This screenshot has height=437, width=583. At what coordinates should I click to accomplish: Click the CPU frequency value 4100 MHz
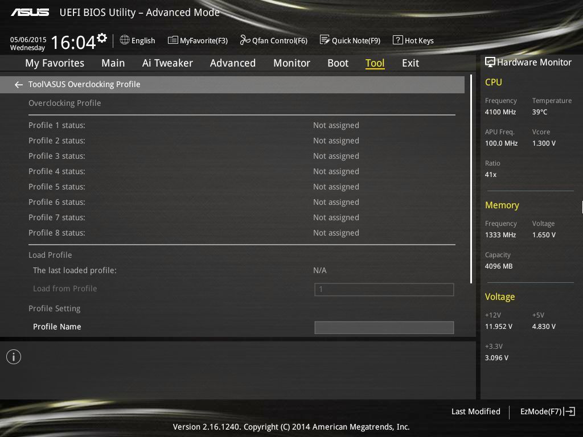(x=500, y=112)
